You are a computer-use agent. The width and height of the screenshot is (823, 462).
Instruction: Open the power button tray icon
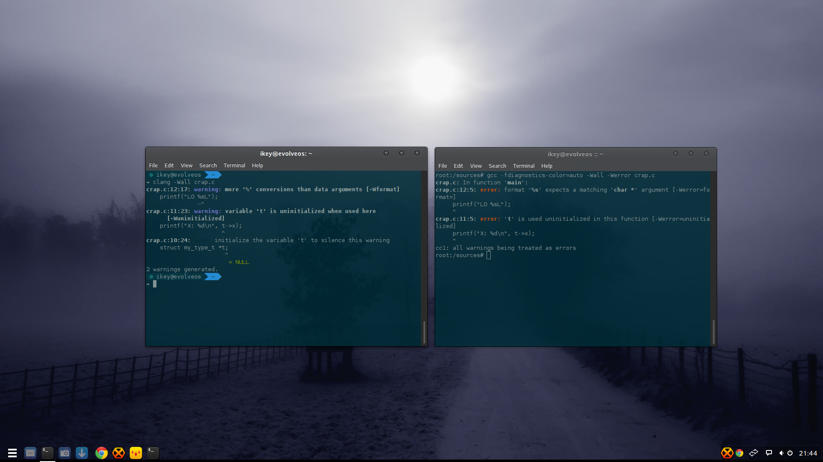(x=790, y=453)
